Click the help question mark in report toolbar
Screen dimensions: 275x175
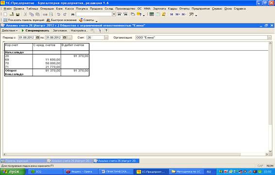tap(106, 30)
